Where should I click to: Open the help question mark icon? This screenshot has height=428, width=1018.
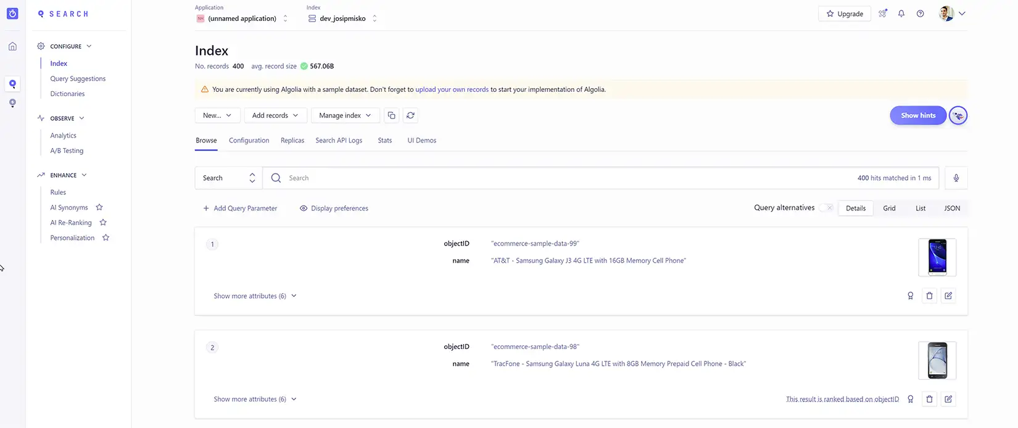920,14
